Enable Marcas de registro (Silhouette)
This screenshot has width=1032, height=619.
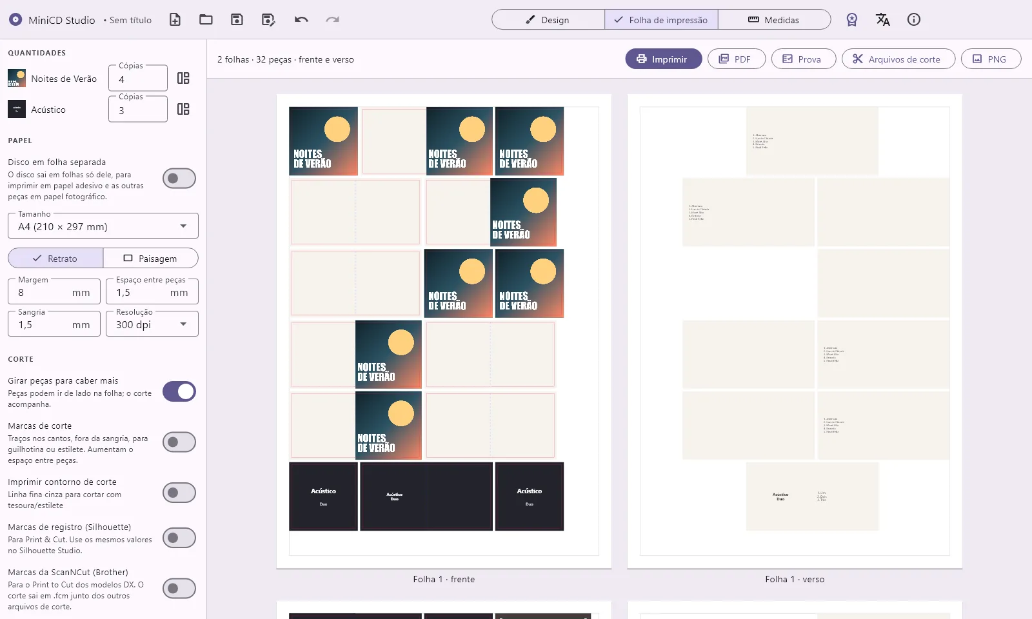pyautogui.click(x=179, y=538)
